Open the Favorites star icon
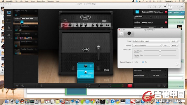 [x=9, y=29]
